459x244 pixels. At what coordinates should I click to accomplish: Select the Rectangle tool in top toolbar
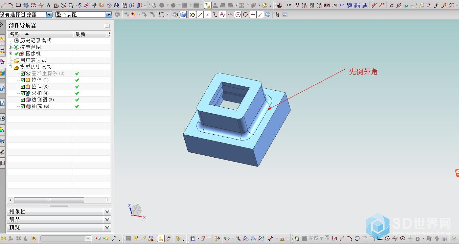pyautogui.click(x=18, y=5)
